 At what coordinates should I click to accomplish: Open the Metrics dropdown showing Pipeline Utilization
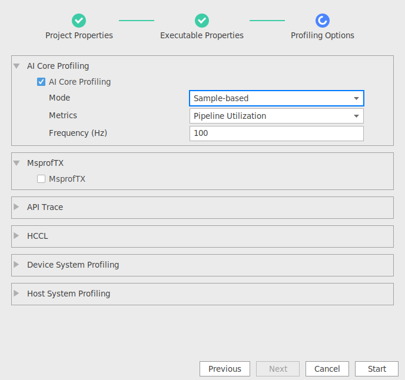(x=276, y=116)
